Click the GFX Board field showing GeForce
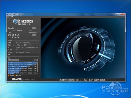This screenshot has width=131, height=98. 27,52
